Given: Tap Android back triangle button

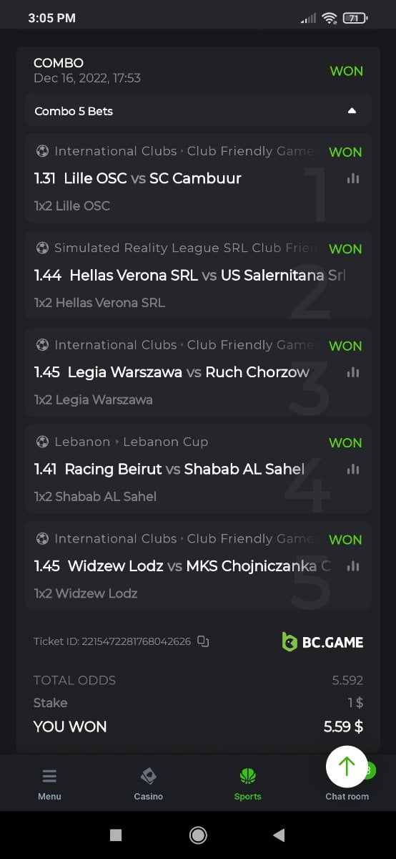Looking at the screenshot, I should 279,835.
